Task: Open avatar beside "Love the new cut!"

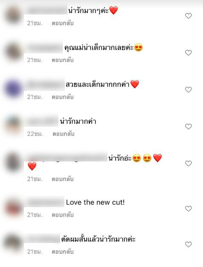Action: click(x=13, y=208)
